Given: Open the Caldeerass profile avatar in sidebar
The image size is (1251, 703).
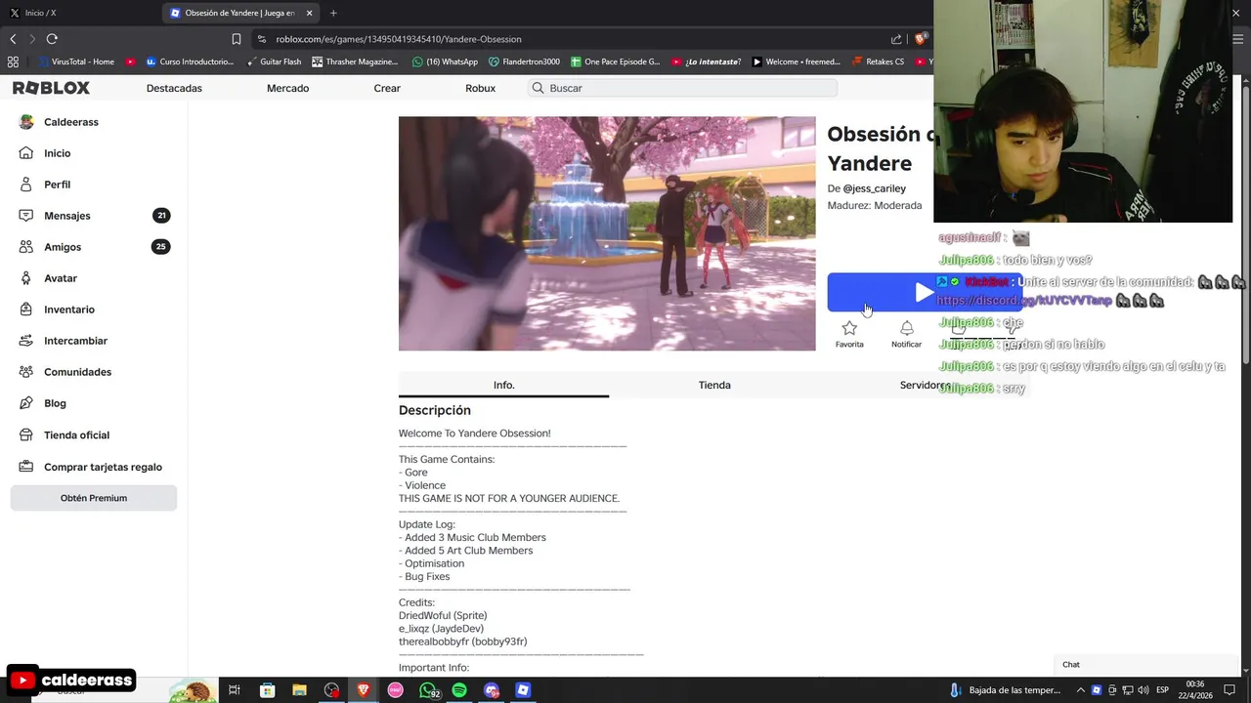Looking at the screenshot, I should tap(26, 122).
